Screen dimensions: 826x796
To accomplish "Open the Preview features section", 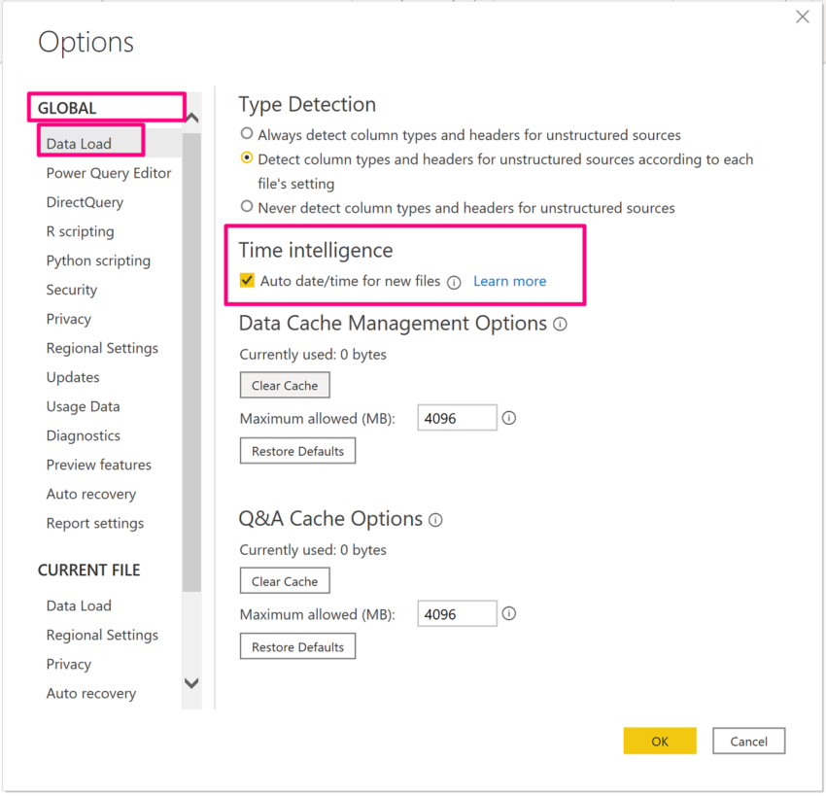I will click(99, 465).
